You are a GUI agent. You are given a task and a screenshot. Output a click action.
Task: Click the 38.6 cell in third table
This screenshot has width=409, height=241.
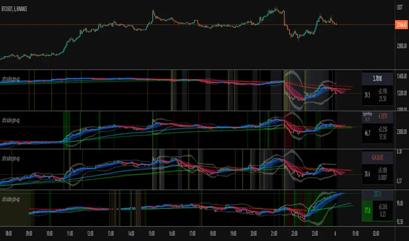367,174
